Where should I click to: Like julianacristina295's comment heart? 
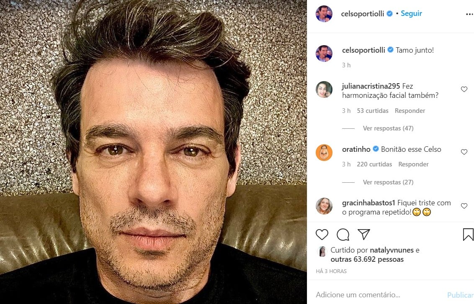pos(464,89)
